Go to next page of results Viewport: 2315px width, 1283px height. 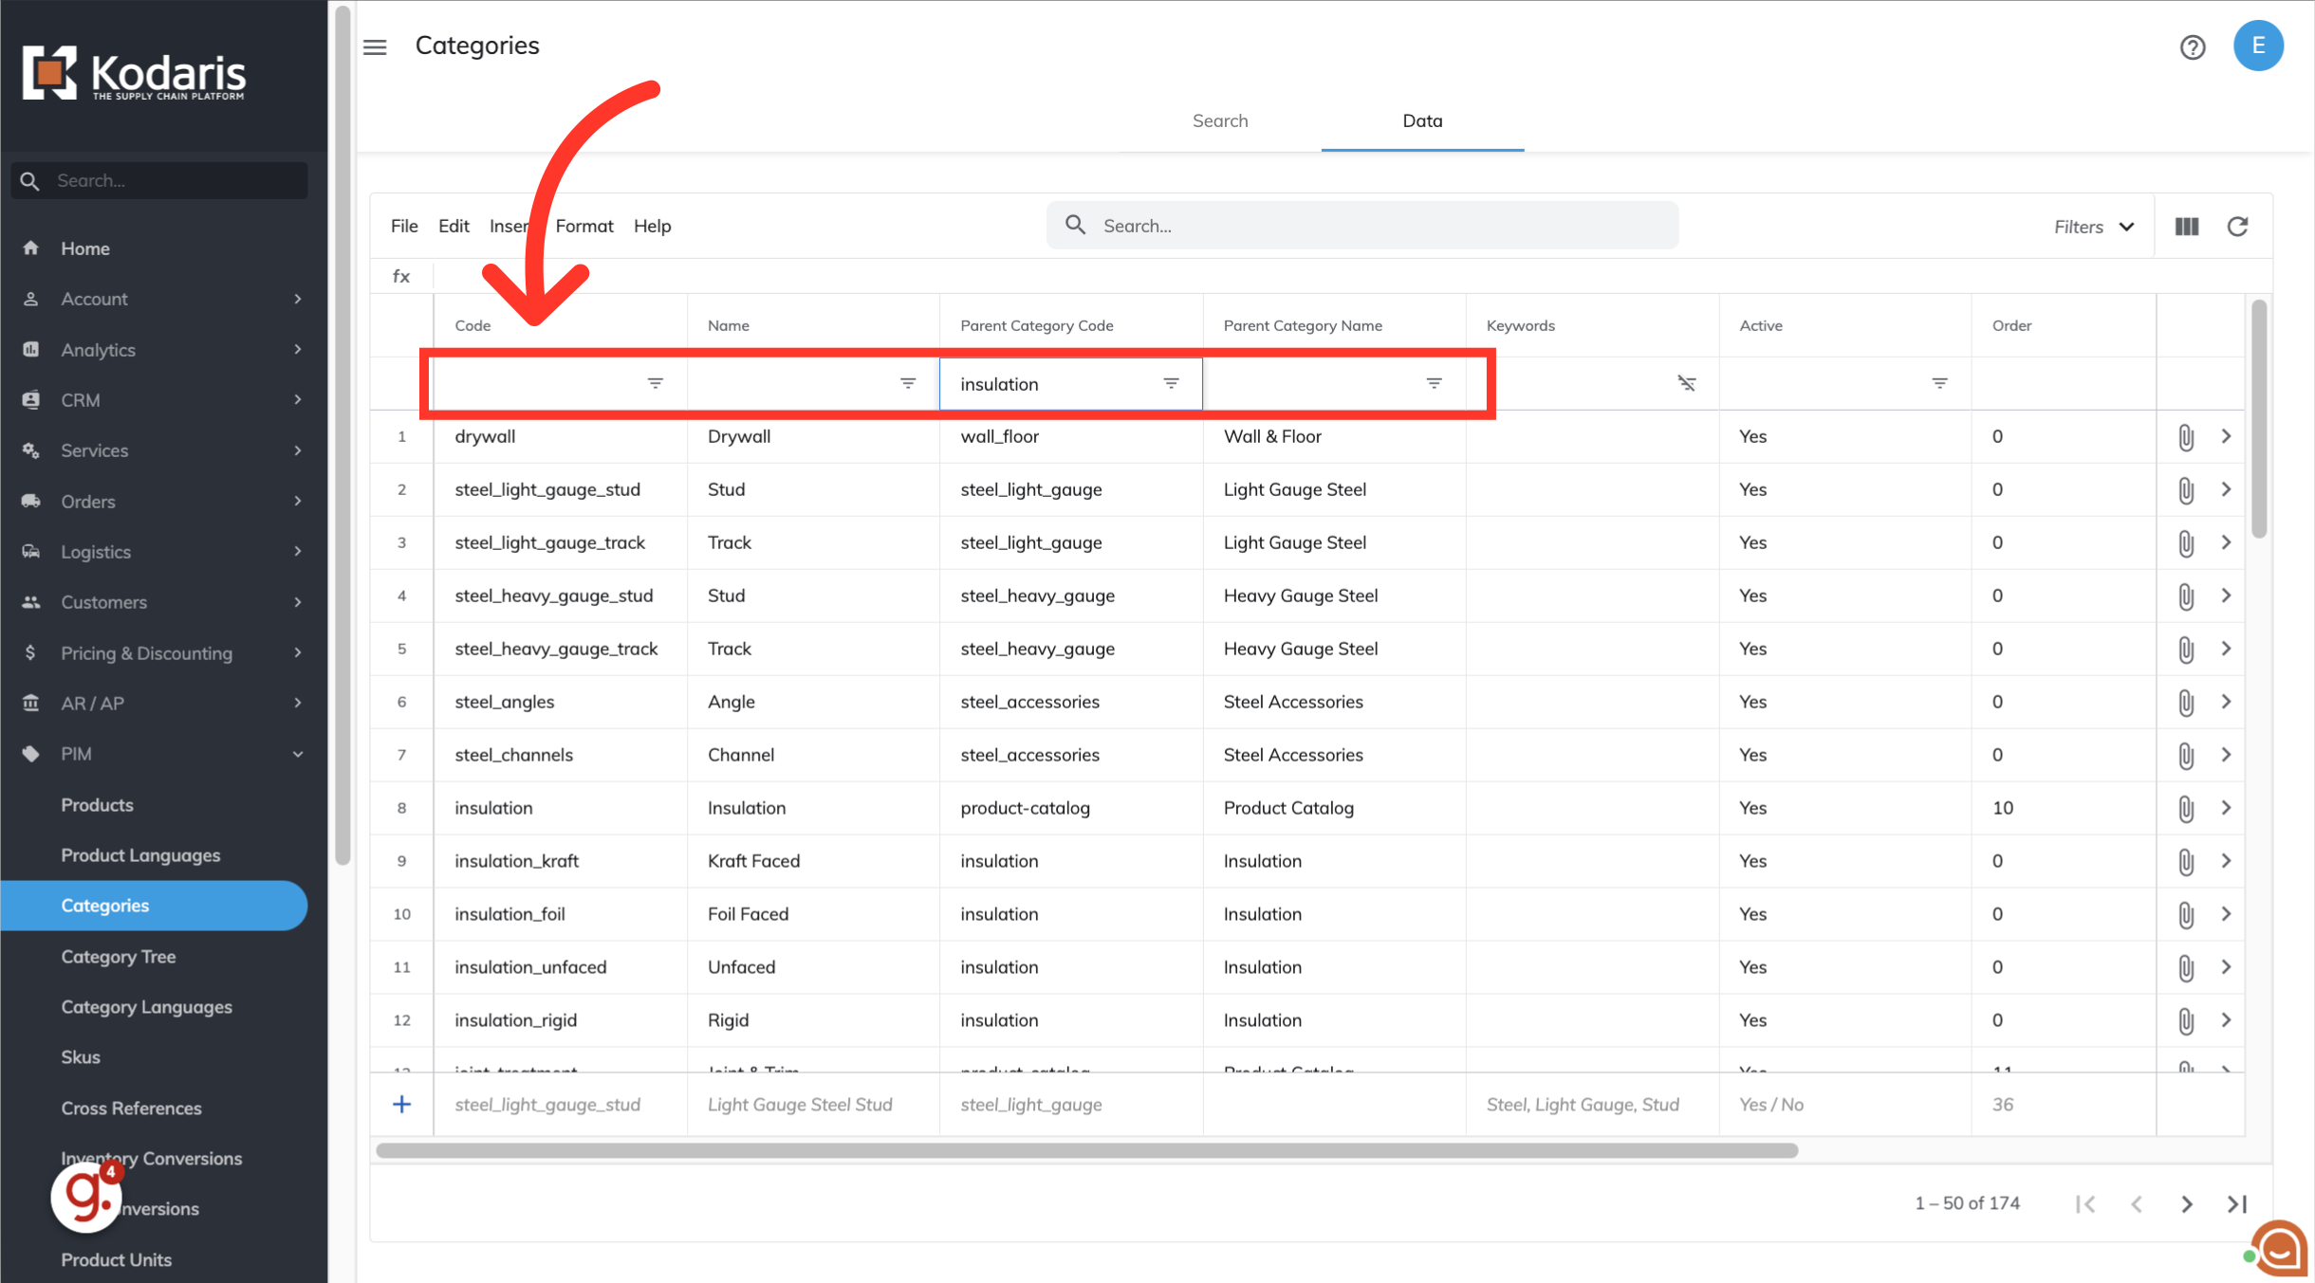pos(2187,1204)
